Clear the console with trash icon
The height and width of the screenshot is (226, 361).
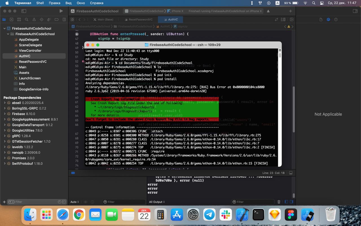[x=279, y=202]
